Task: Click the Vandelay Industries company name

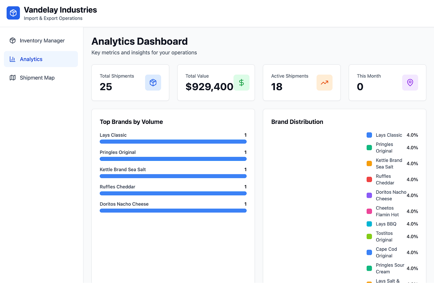Action: [60, 10]
